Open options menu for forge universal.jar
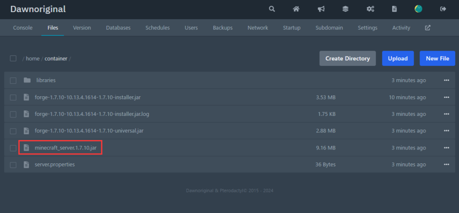 click(446, 131)
